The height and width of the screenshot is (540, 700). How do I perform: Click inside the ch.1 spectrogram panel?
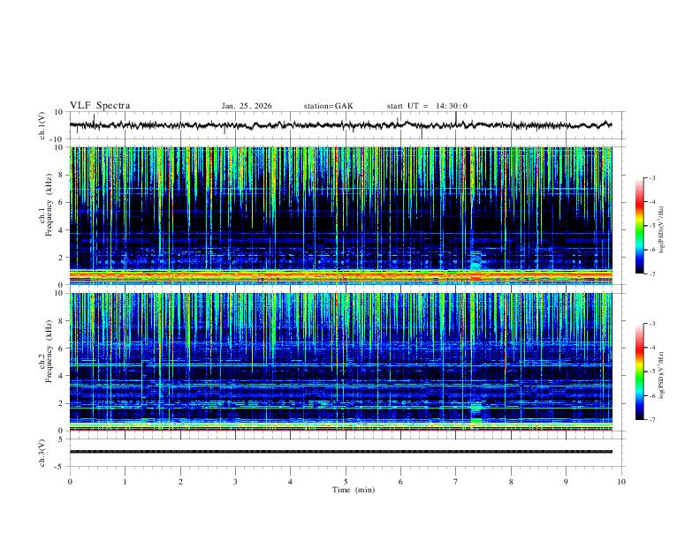[340, 215]
